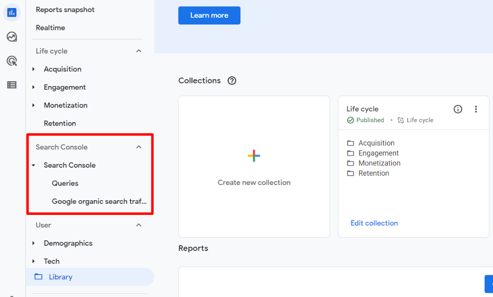This screenshot has width=493, height=297.
Task: Select Reports snapshot in the sidebar
Action: [65, 9]
